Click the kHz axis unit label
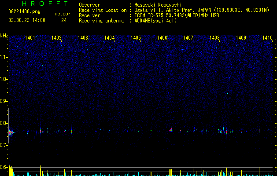277x176 pixels. click(x=4, y=36)
